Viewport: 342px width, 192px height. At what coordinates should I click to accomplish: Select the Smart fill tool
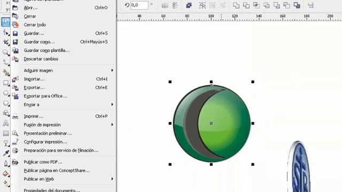click(6, 73)
